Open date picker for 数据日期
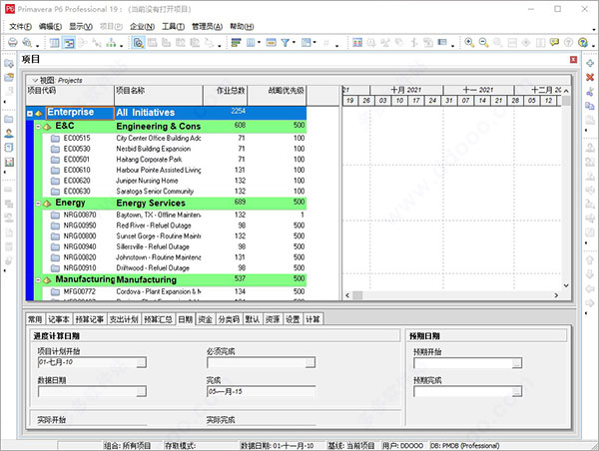Screen dimensions: 599x451 click(x=142, y=391)
